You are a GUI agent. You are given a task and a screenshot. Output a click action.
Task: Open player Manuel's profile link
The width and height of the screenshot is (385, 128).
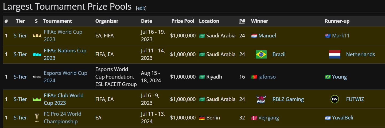(x=267, y=36)
